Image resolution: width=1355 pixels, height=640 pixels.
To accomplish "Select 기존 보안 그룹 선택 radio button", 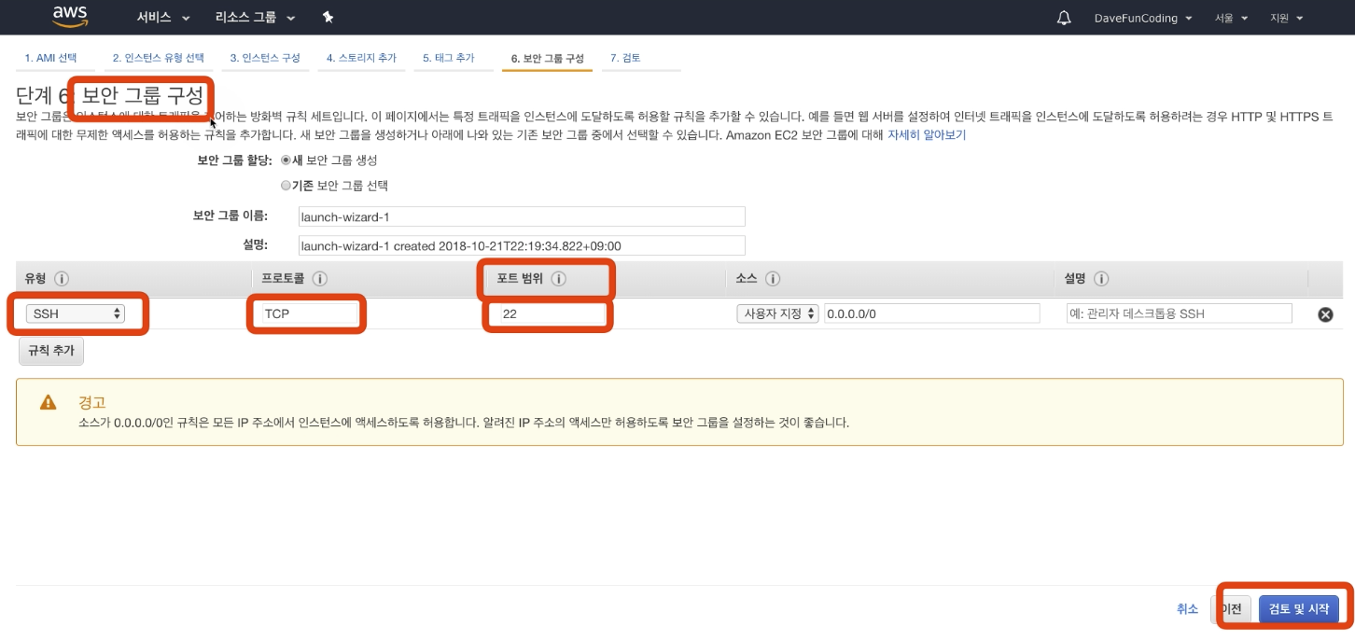I will (x=286, y=186).
